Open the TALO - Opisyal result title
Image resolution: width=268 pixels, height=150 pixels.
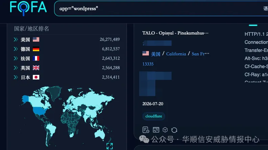175,33
